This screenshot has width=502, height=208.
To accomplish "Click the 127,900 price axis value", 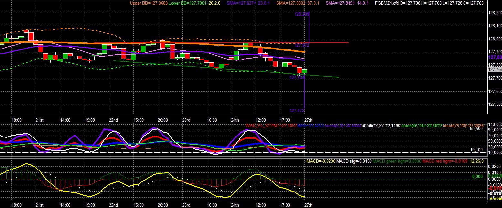I will (x=495, y=52).
